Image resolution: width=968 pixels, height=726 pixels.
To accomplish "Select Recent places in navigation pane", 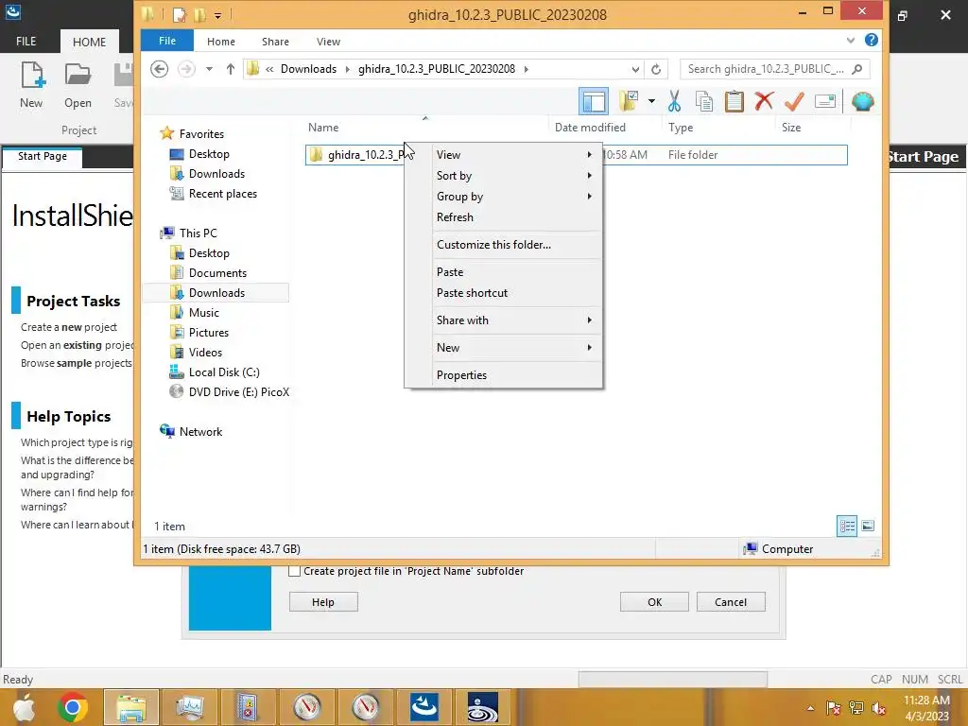I will click(222, 194).
